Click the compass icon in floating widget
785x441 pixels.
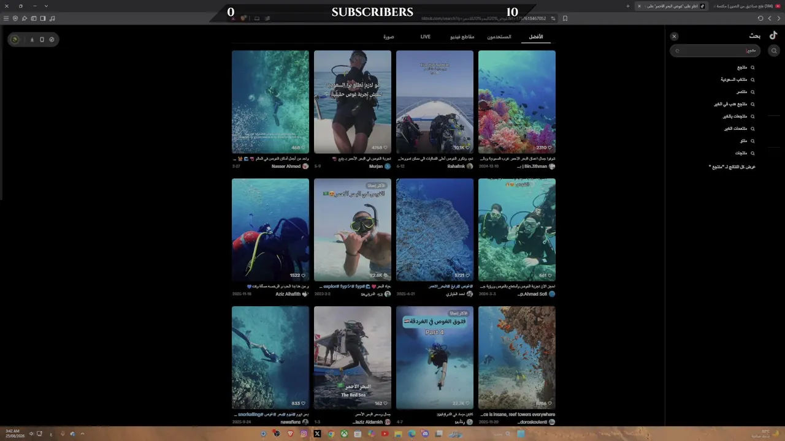pos(52,40)
